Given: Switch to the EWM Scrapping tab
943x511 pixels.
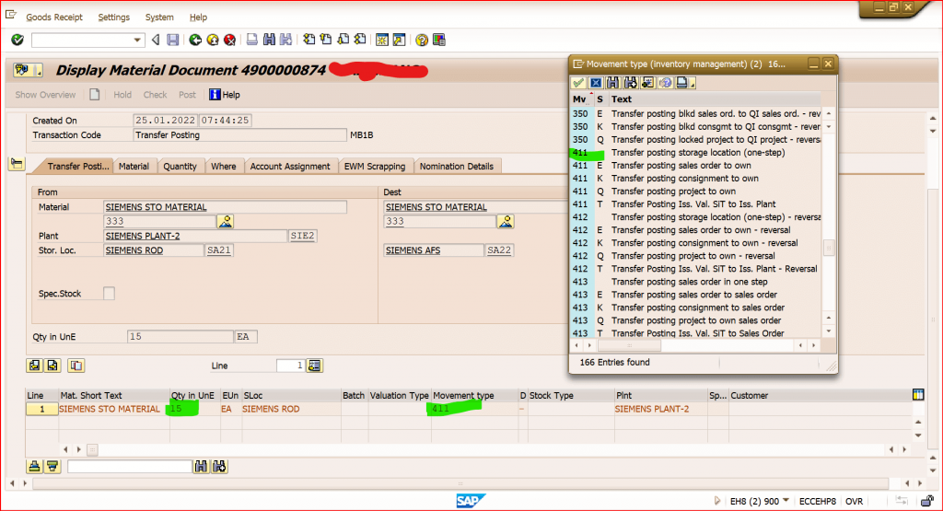Looking at the screenshot, I should (x=375, y=166).
